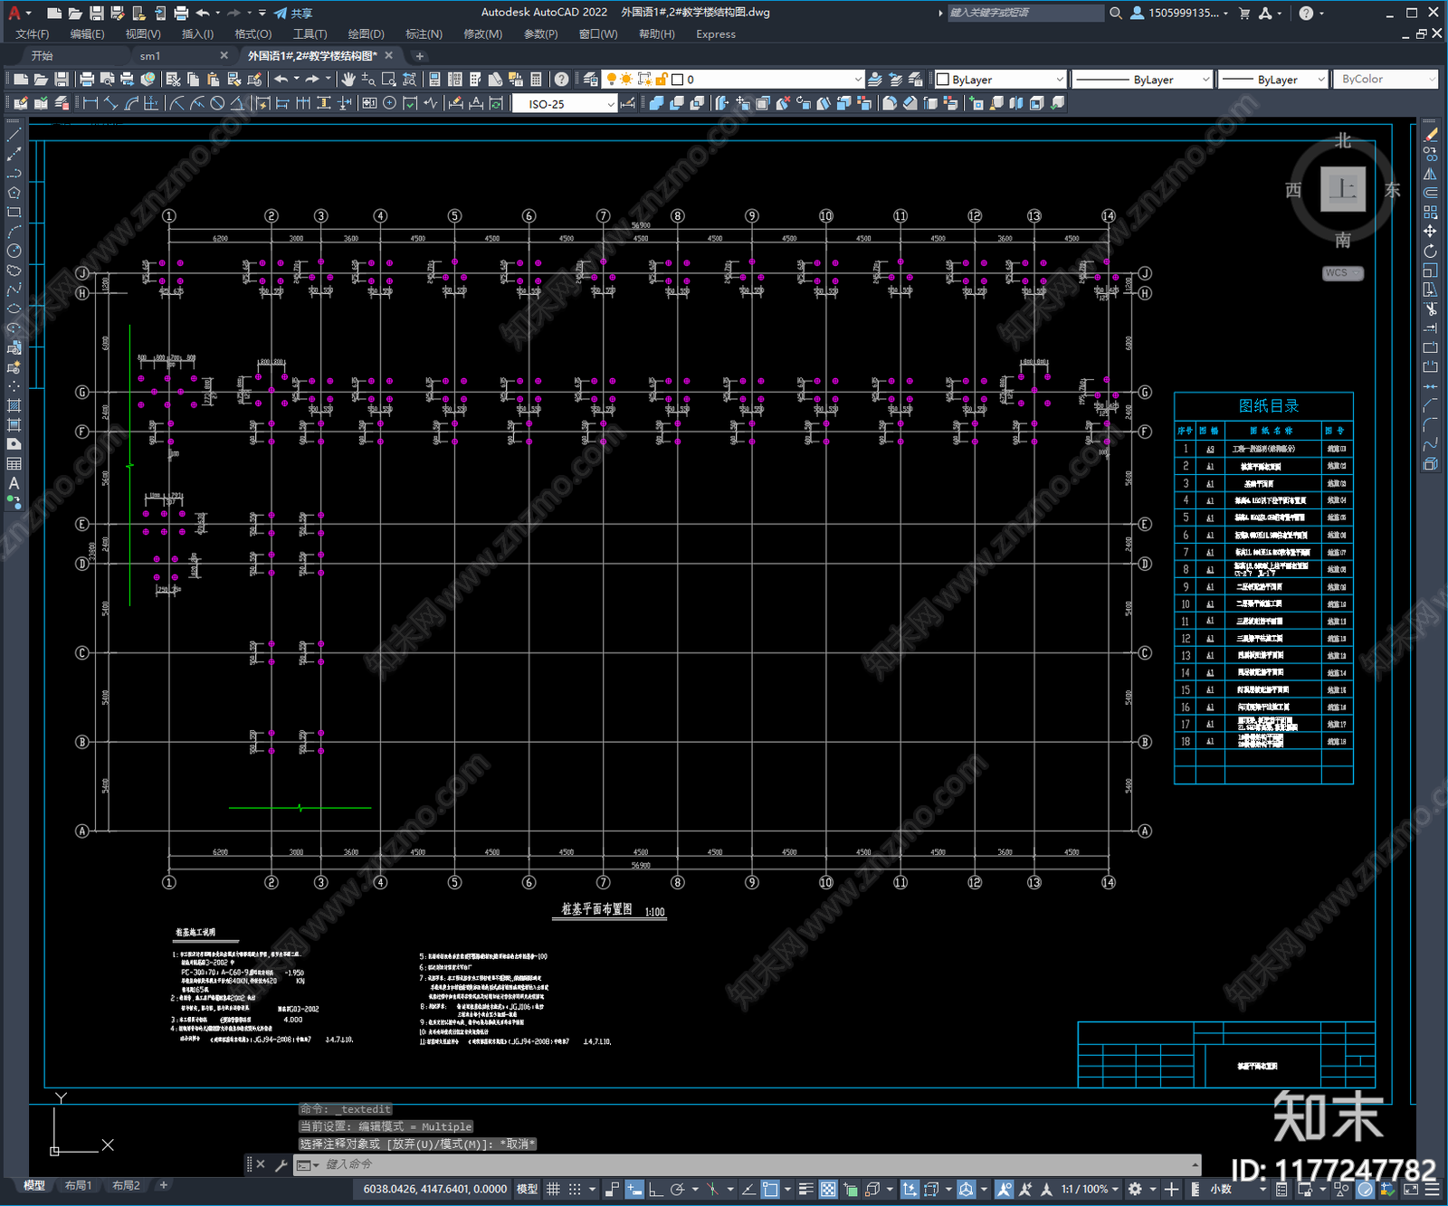The image size is (1448, 1206).
Task: Select the Line tool in left toolbar
Action: click(x=14, y=135)
